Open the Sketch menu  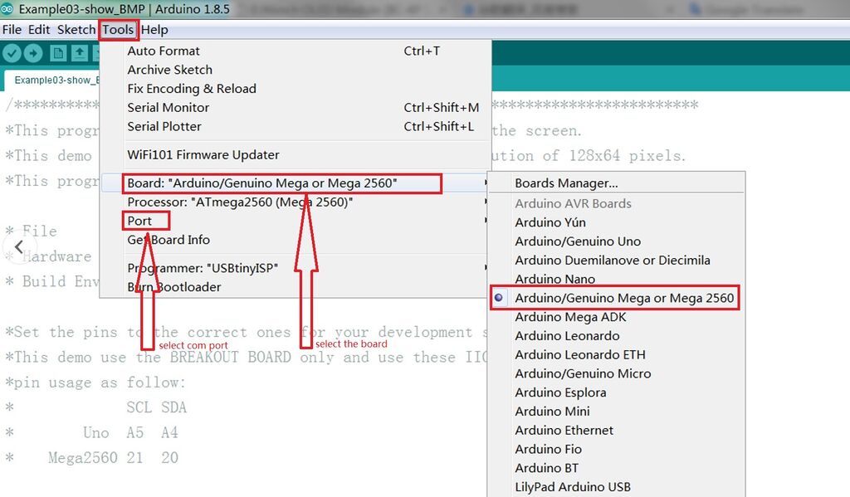click(x=76, y=30)
